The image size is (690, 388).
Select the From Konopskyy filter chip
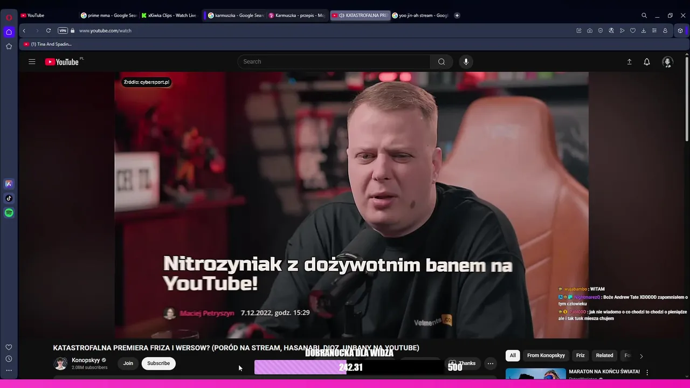pos(546,356)
